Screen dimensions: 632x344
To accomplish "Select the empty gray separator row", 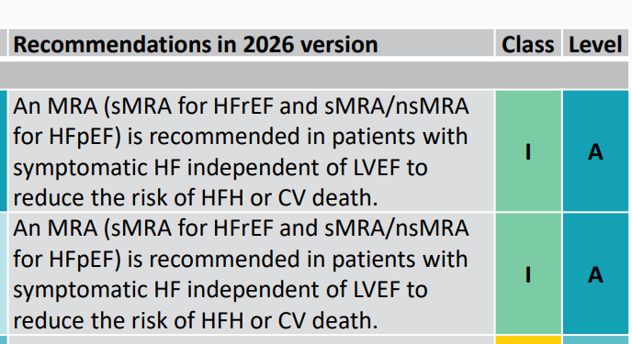I will (x=314, y=75).
